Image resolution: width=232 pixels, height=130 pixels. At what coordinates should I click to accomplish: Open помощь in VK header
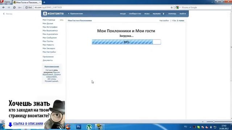pos(172,14)
